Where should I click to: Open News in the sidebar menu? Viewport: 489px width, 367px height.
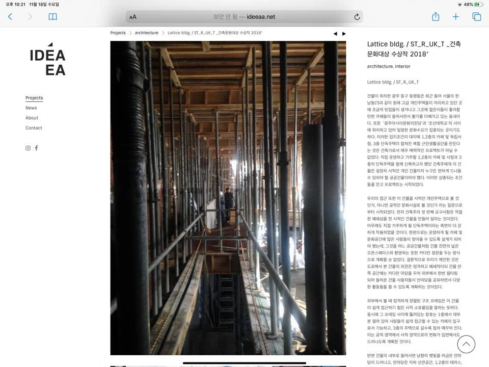point(31,108)
